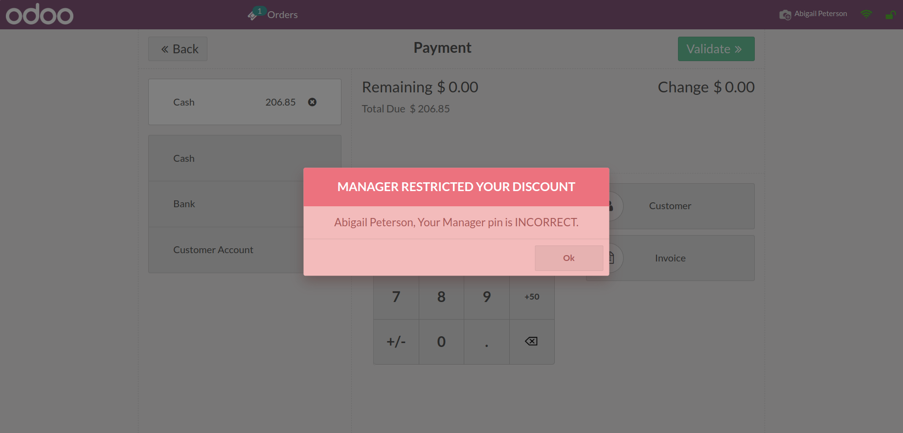Click the cashier camera icon
The image size is (903, 433).
[785, 15]
